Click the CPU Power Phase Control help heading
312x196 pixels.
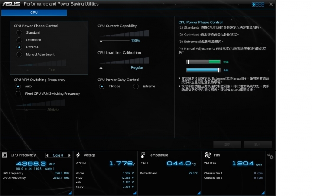pyautogui.click(x=200, y=22)
